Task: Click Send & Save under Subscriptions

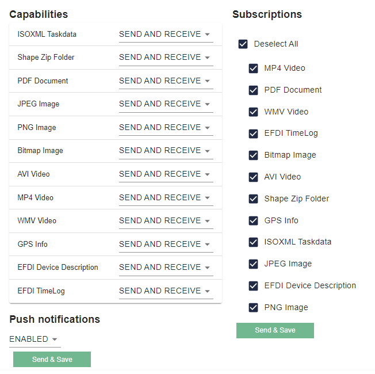Action: pos(275,330)
